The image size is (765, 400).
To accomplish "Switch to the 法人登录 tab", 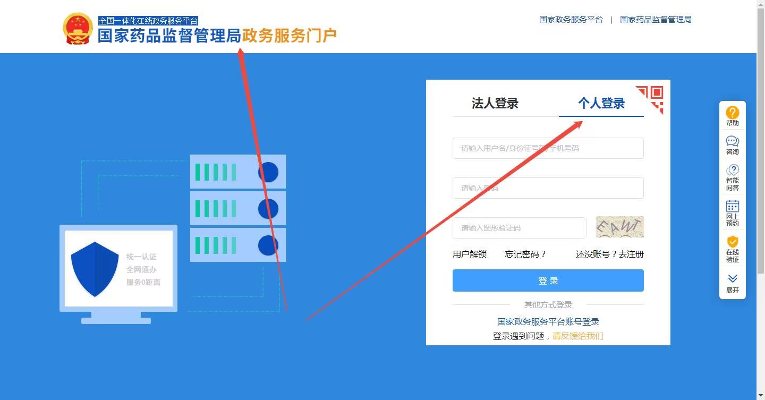I will point(495,103).
